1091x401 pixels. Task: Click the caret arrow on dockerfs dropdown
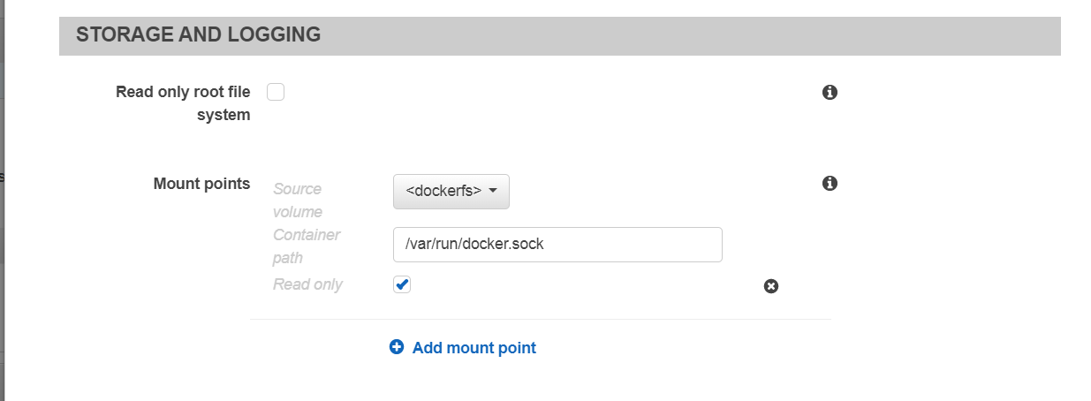tap(493, 191)
